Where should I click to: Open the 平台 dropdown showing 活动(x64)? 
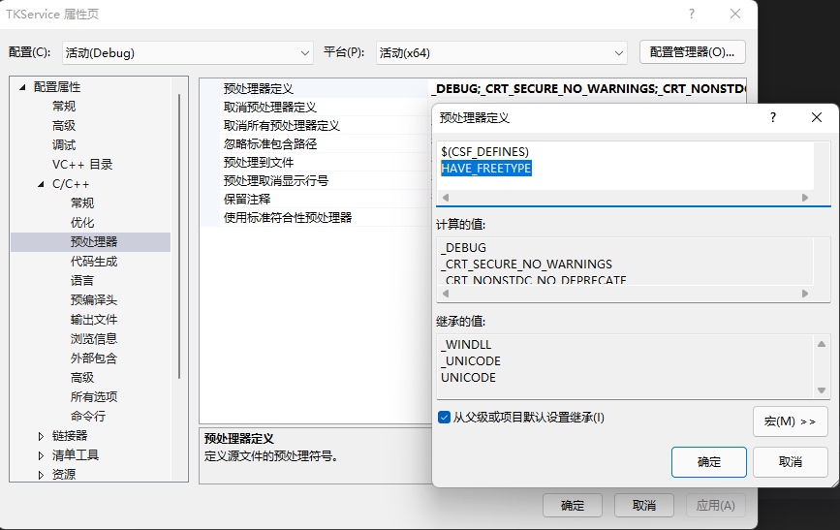[x=502, y=52]
